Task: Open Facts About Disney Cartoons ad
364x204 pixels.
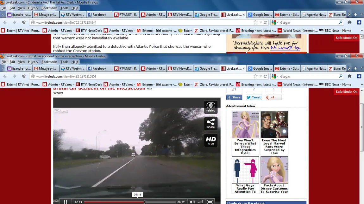Action: pyautogui.click(x=274, y=170)
